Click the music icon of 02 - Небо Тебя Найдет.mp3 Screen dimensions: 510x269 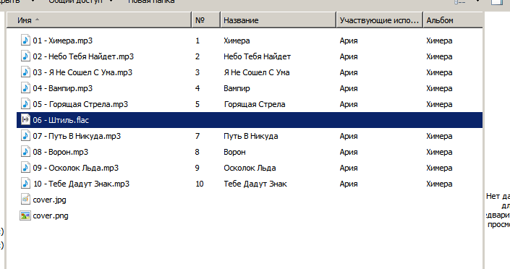tap(25, 56)
